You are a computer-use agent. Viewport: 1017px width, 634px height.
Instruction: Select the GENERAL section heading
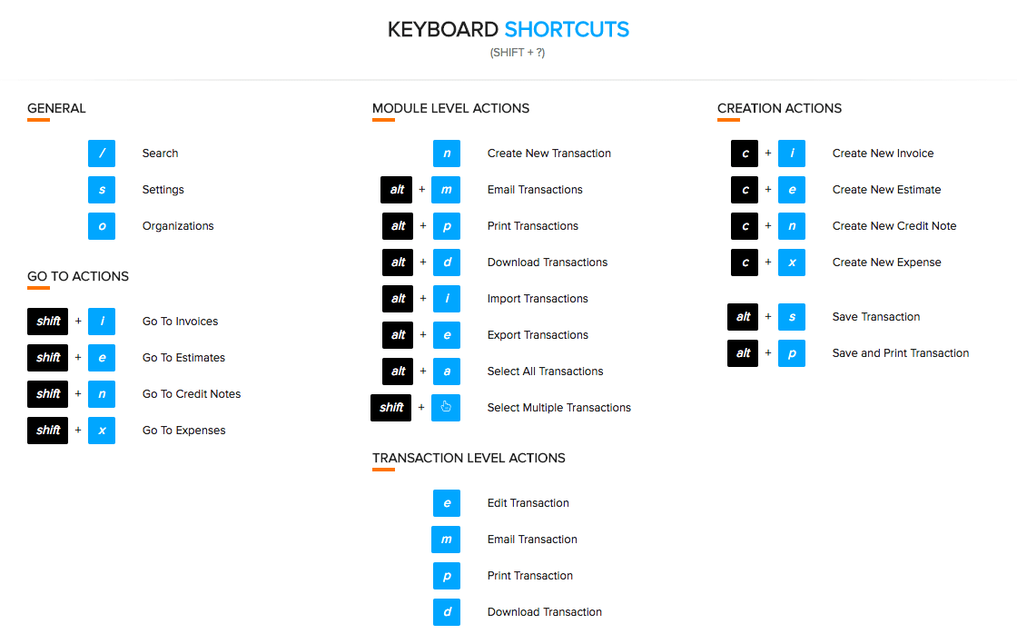[56, 108]
